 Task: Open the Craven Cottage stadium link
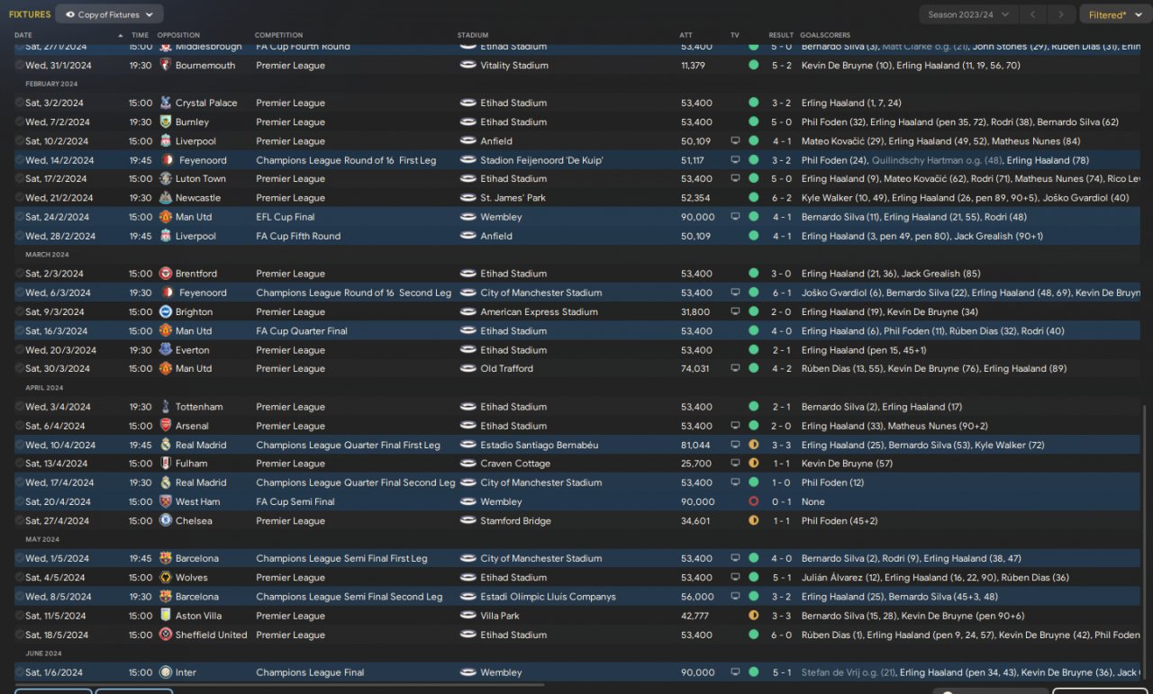(515, 464)
